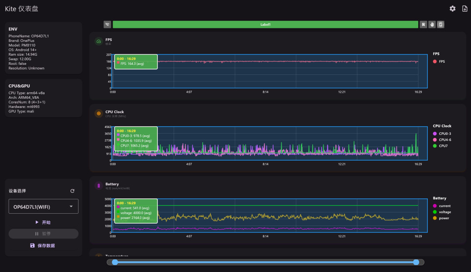Click the FPS gauge icon
The image size is (471, 272).
point(99,41)
